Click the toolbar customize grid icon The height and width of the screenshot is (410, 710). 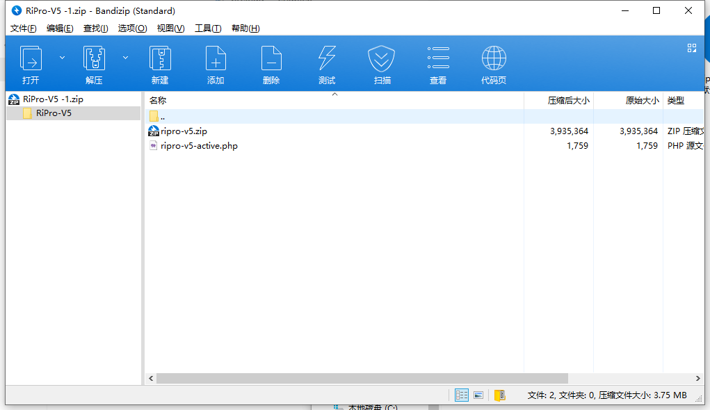692,48
